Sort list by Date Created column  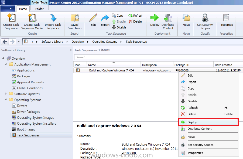228,65
